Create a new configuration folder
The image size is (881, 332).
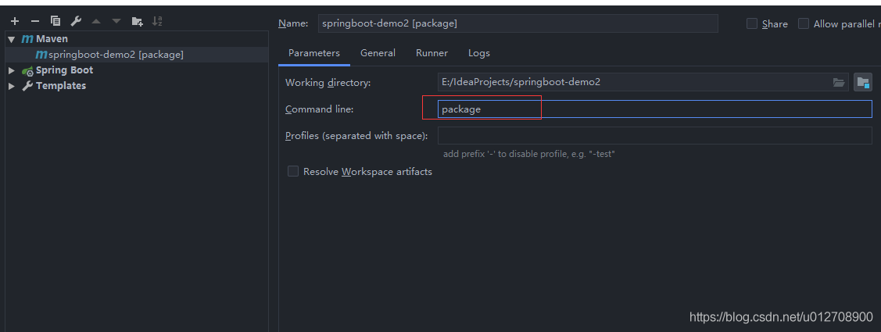138,21
